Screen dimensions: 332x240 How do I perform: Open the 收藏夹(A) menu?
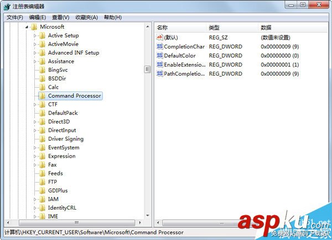coord(86,17)
